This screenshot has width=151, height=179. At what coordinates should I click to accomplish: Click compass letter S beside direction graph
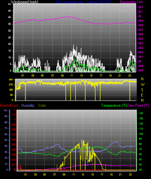142,90
